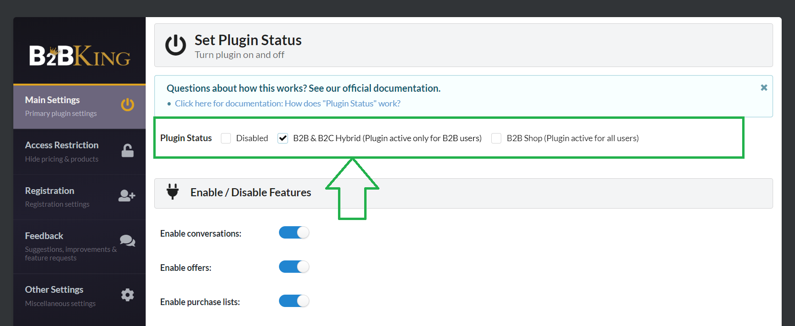The height and width of the screenshot is (326, 795).
Task: Check the B2B Shop checkbox
Action: pos(496,138)
